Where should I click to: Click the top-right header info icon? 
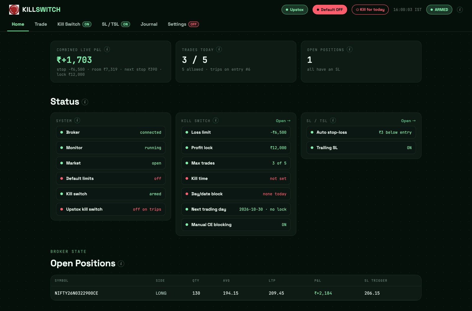(460, 10)
